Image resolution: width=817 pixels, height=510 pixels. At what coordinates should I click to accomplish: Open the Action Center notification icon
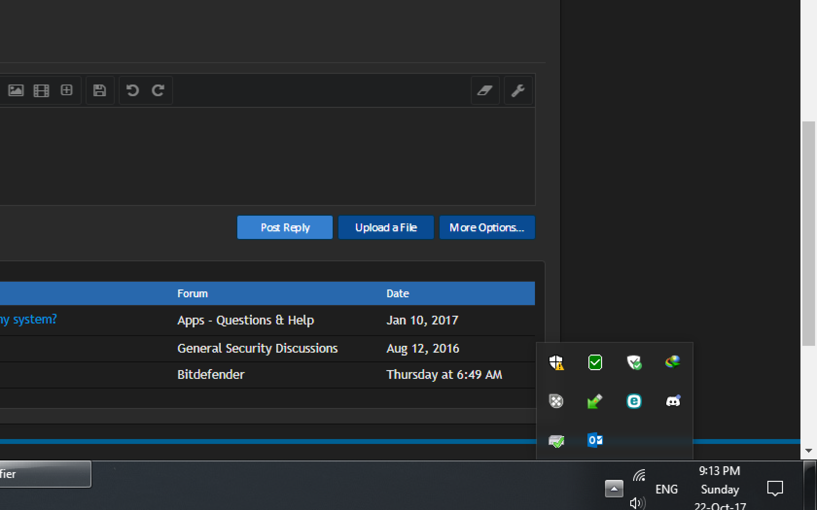click(775, 488)
